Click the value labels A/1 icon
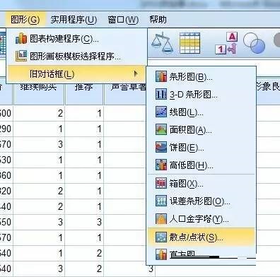Image resolution: width=280 pixels, height=277 pixels. tap(226, 43)
